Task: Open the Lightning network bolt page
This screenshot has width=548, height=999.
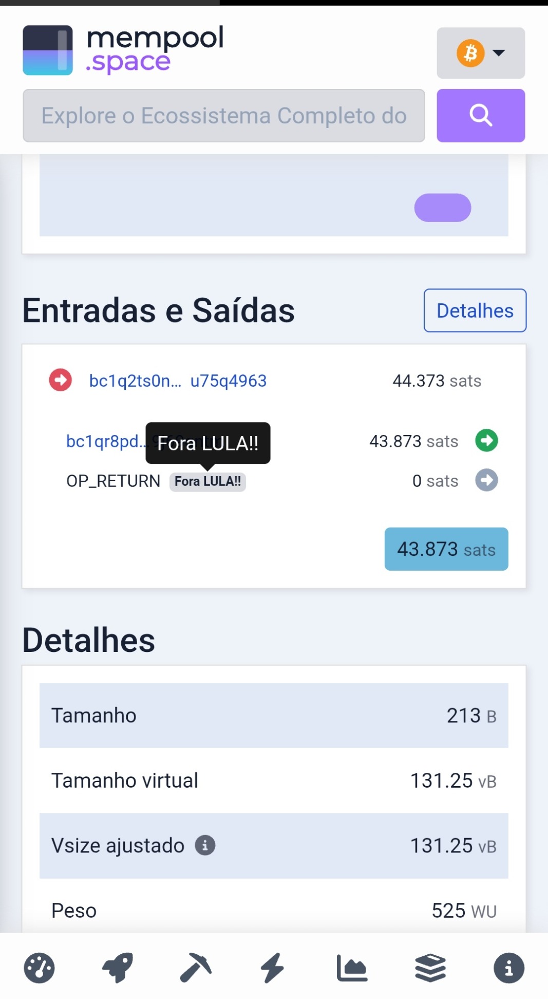Action: pyautogui.click(x=273, y=968)
